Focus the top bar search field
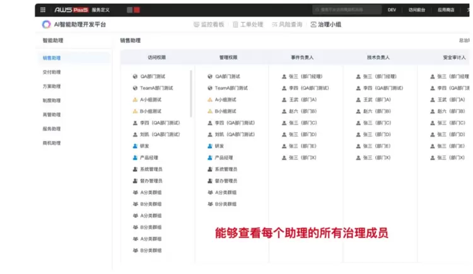The height and width of the screenshot is (274, 473). 347,10
